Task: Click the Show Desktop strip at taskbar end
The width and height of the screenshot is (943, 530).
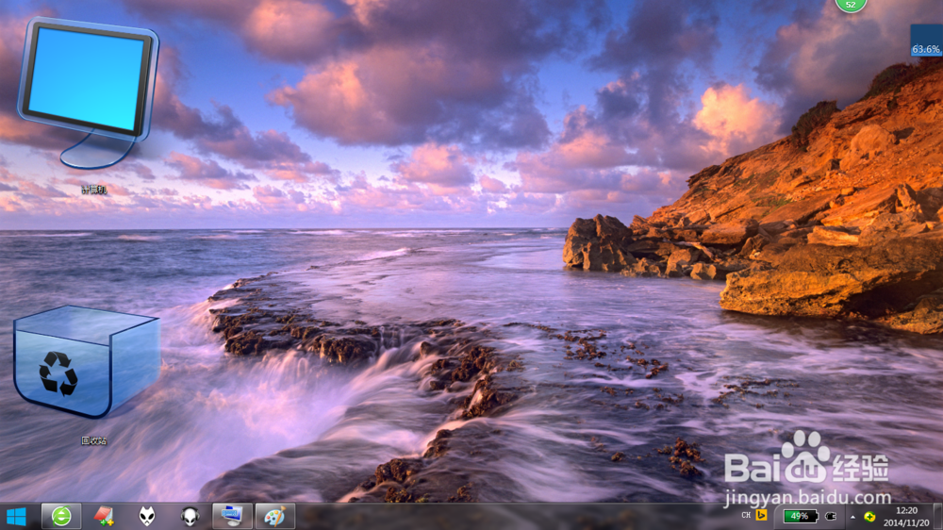Action: pyautogui.click(x=938, y=516)
